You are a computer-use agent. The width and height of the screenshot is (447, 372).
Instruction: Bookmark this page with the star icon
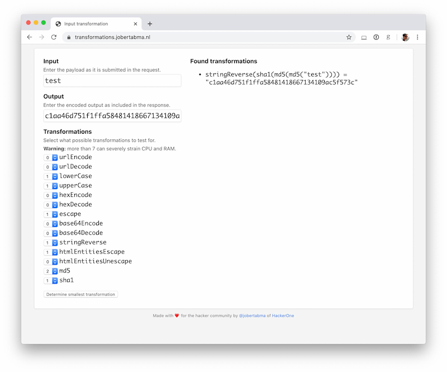[x=349, y=37]
